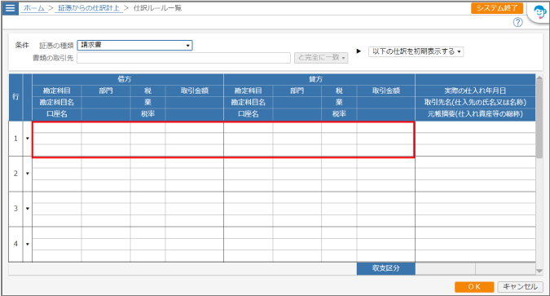Click the システム終了 button
The image size is (550, 296).
tap(497, 8)
